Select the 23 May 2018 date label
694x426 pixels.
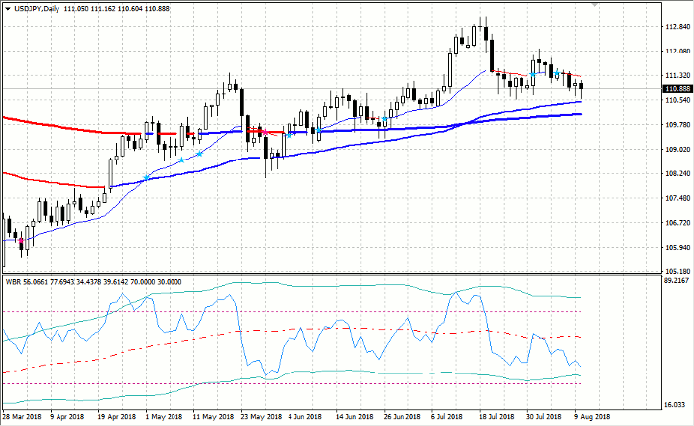[257, 418]
